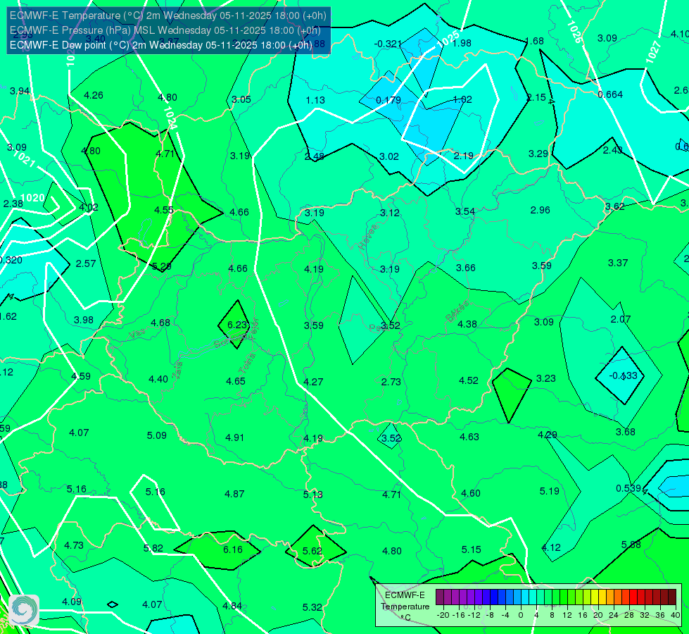This screenshot has height=634, width=689.
Task: Click the -0.133 value in cyan diamond
Action: [623, 375]
